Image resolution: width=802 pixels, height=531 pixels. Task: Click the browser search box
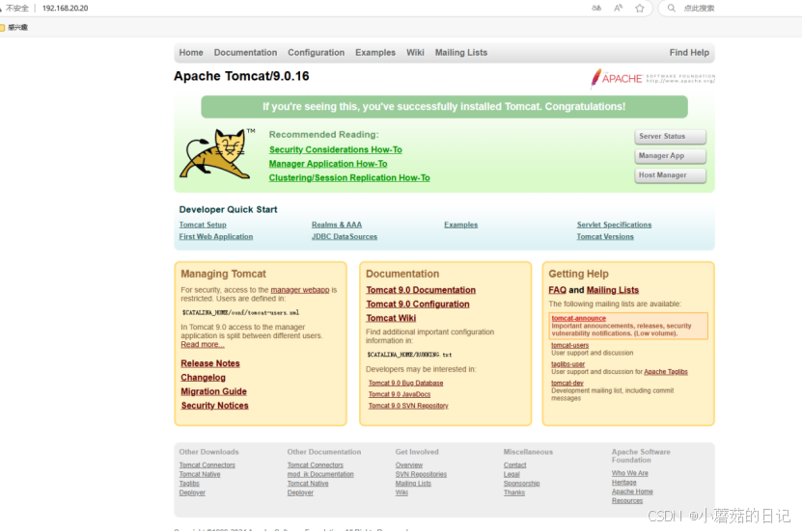(732, 8)
